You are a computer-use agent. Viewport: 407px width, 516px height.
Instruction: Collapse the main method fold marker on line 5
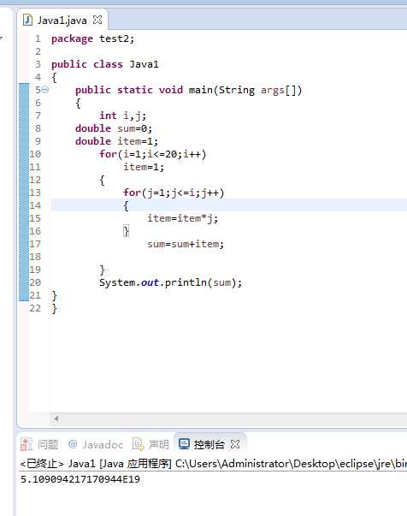[45, 90]
